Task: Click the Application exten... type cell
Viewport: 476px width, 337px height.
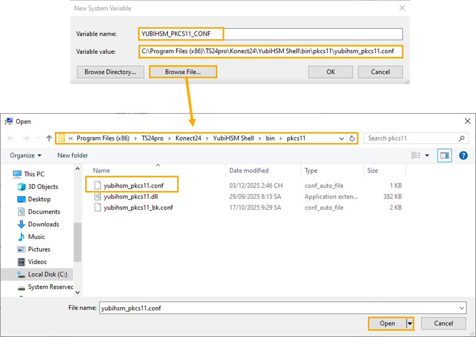Action: click(331, 196)
